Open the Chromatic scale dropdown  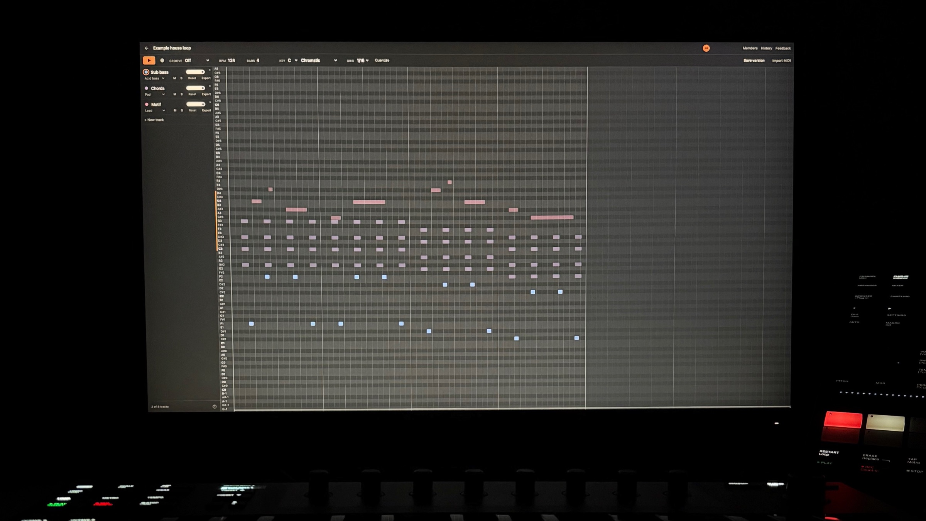[x=319, y=61]
